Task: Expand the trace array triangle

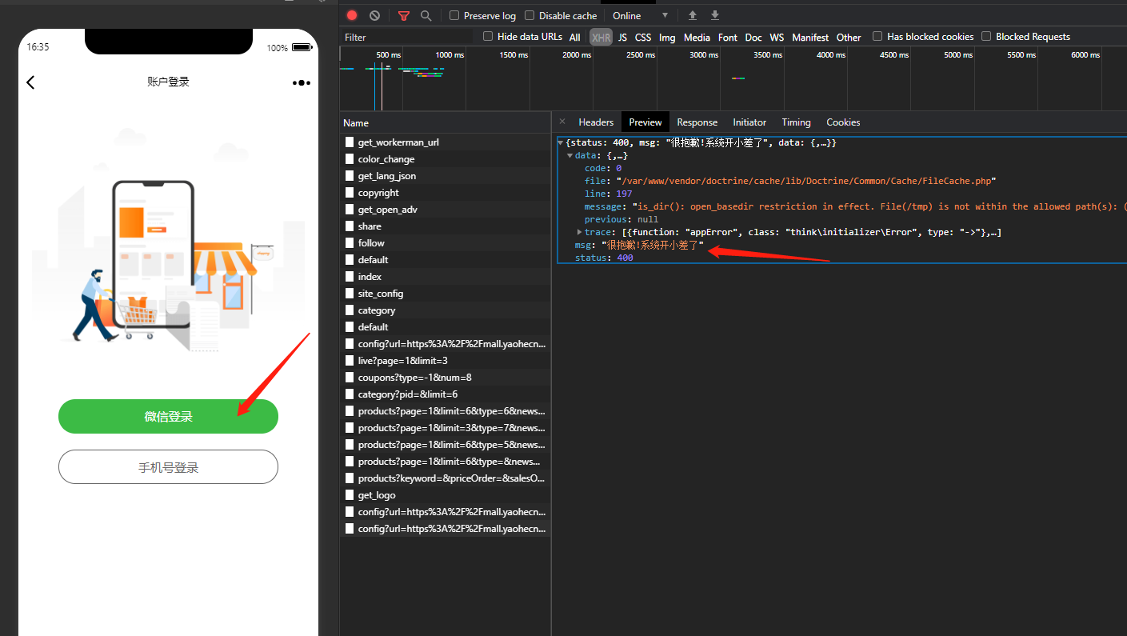Action: click(x=580, y=232)
